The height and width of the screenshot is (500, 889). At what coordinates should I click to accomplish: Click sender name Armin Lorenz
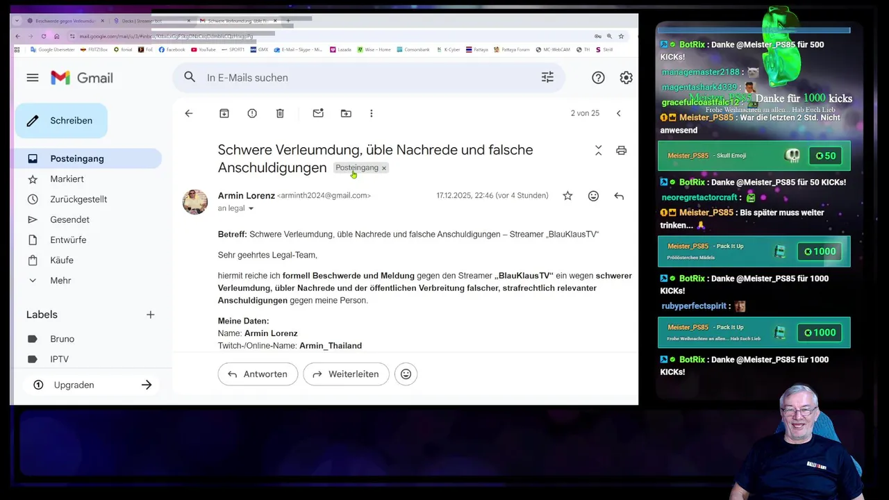point(246,196)
